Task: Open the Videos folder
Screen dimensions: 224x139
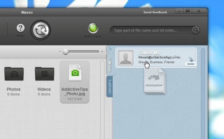Action: [x=44, y=74]
